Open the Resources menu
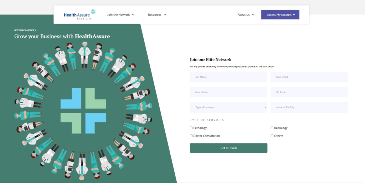Screen dimensions: 365x183 pos(155,15)
